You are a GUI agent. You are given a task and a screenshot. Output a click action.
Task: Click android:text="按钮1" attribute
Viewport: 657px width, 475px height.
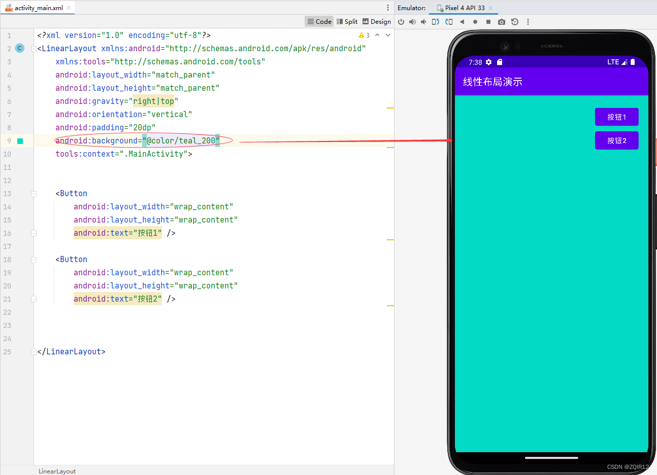118,233
